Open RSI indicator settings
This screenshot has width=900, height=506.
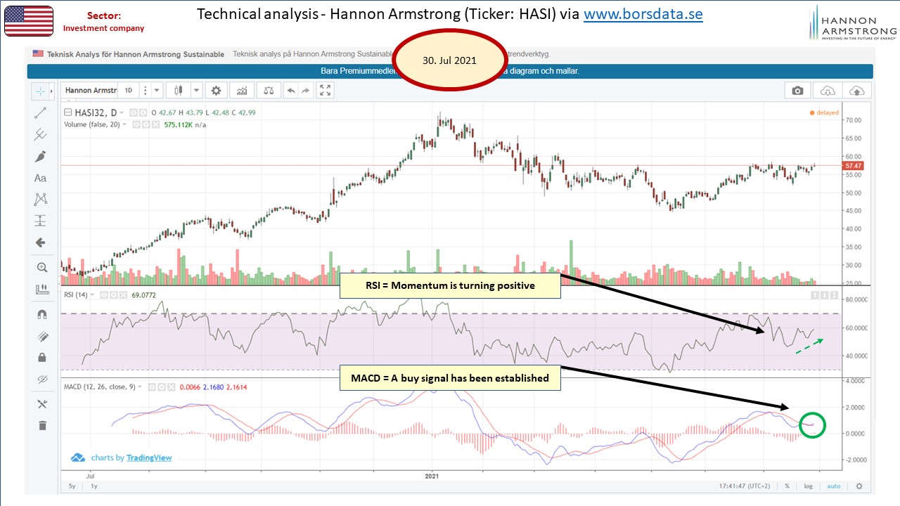click(112, 295)
